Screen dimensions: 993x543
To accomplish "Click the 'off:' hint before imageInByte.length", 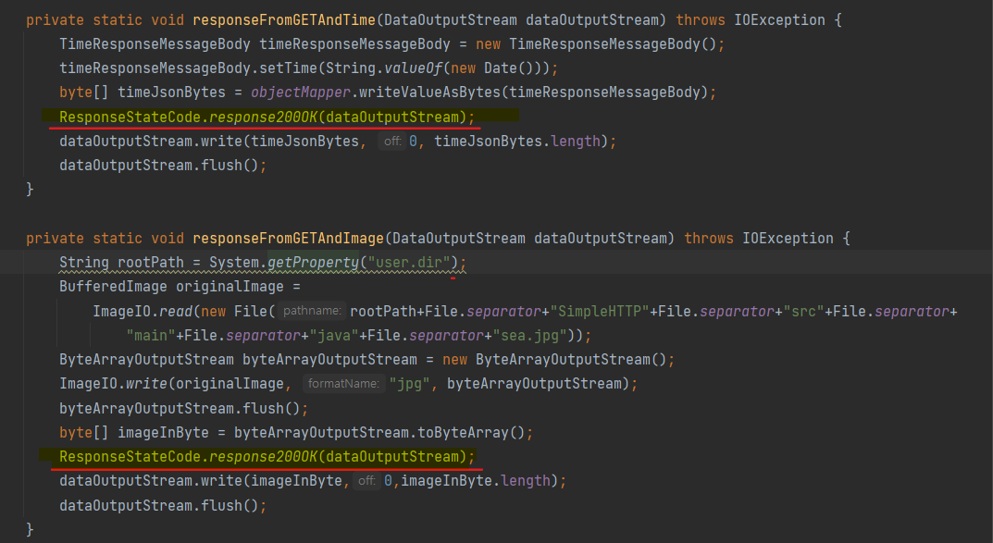I will click(x=366, y=481).
